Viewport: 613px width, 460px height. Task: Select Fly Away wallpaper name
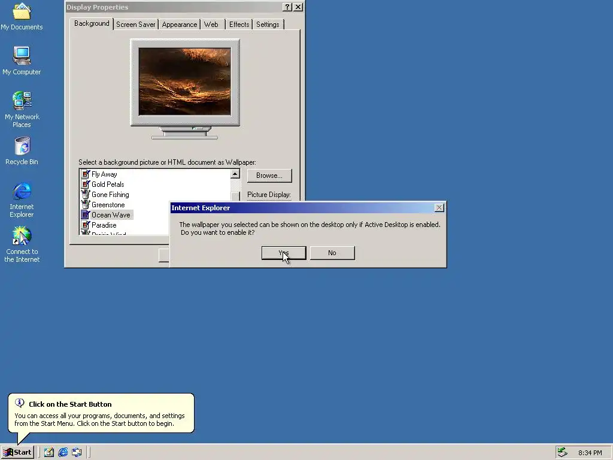coord(104,174)
